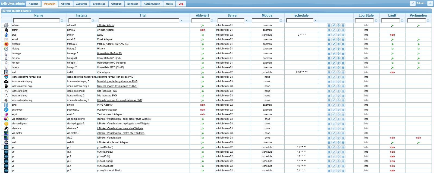
Task: Click 'yr.no (Curacao)' title cell
Action: coord(106,166)
